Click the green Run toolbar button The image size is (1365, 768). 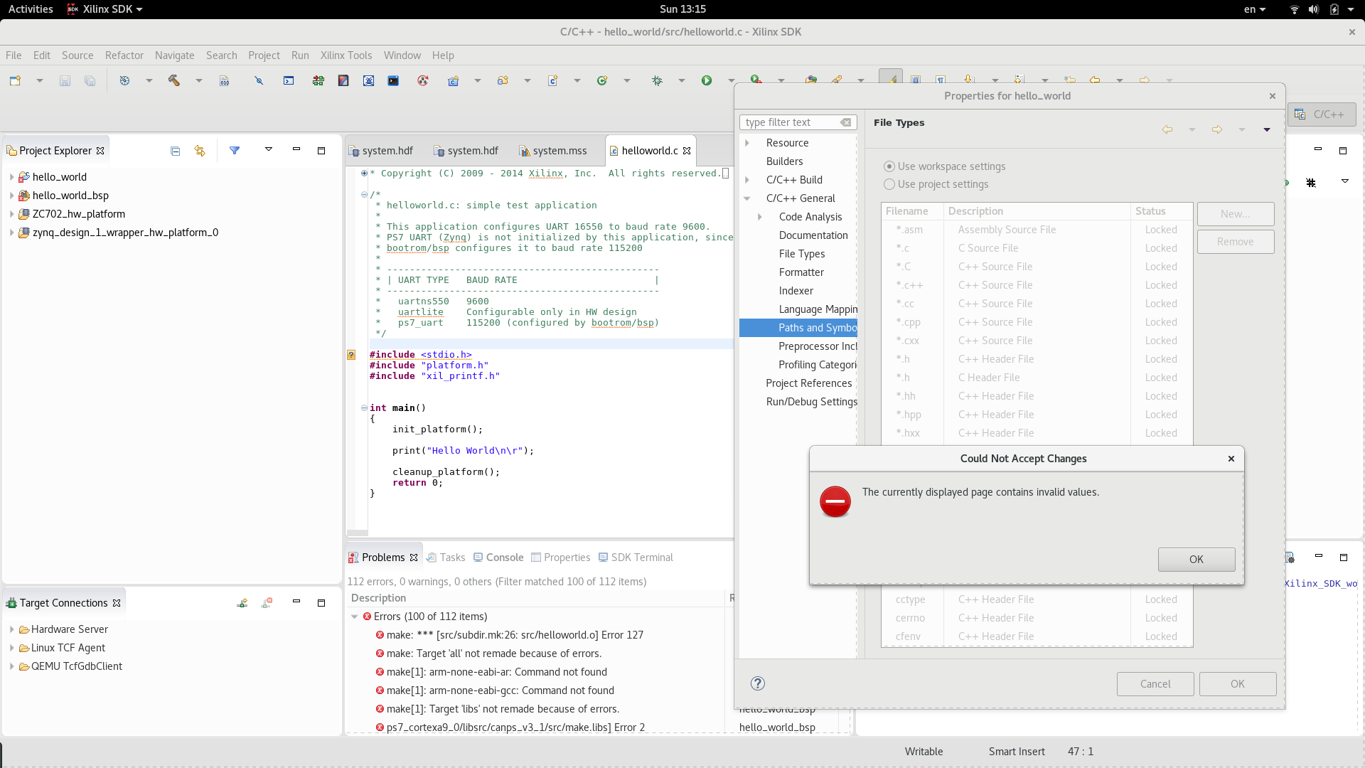pyautogui.click(x=706, y=80)
